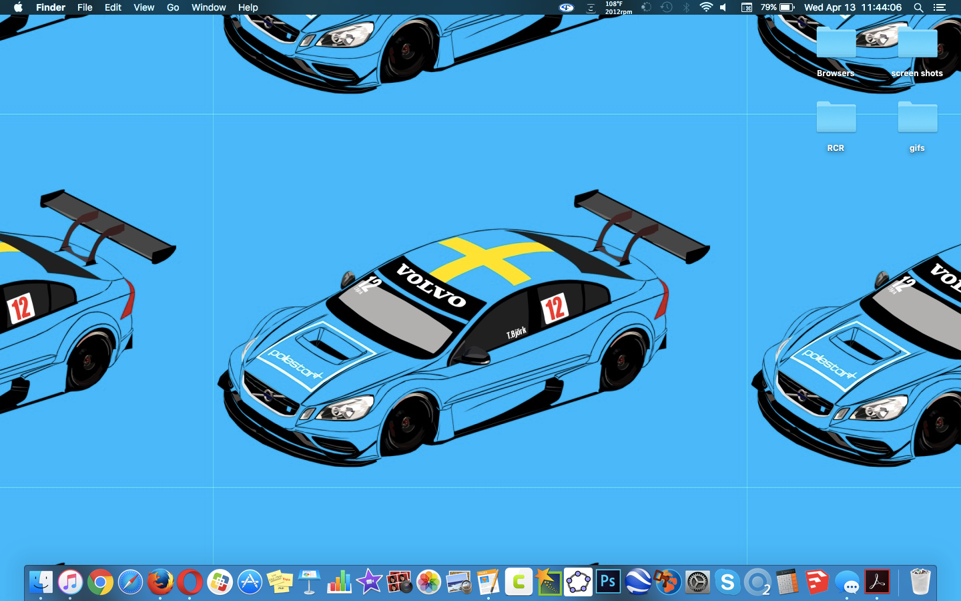The height and width of the screenshot is (601, 961).
Task: Open the shooting star app icon in dock
Action: 549,582
